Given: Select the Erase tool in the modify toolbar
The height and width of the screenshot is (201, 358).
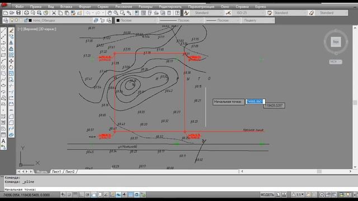Looking at the screenshot, I should pyautogui.click(x=11, y=30).
